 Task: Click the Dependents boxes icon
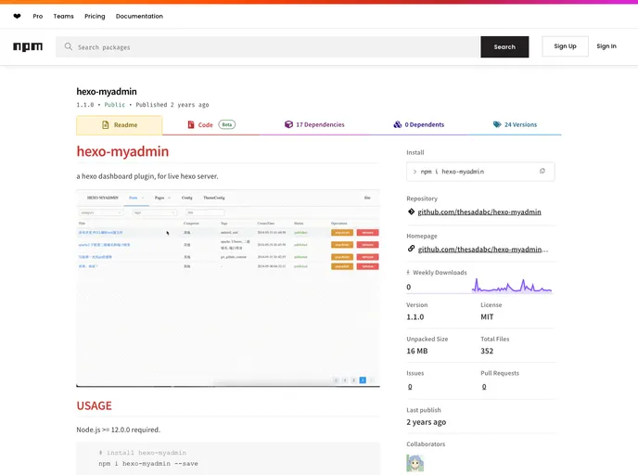(398, 124)
